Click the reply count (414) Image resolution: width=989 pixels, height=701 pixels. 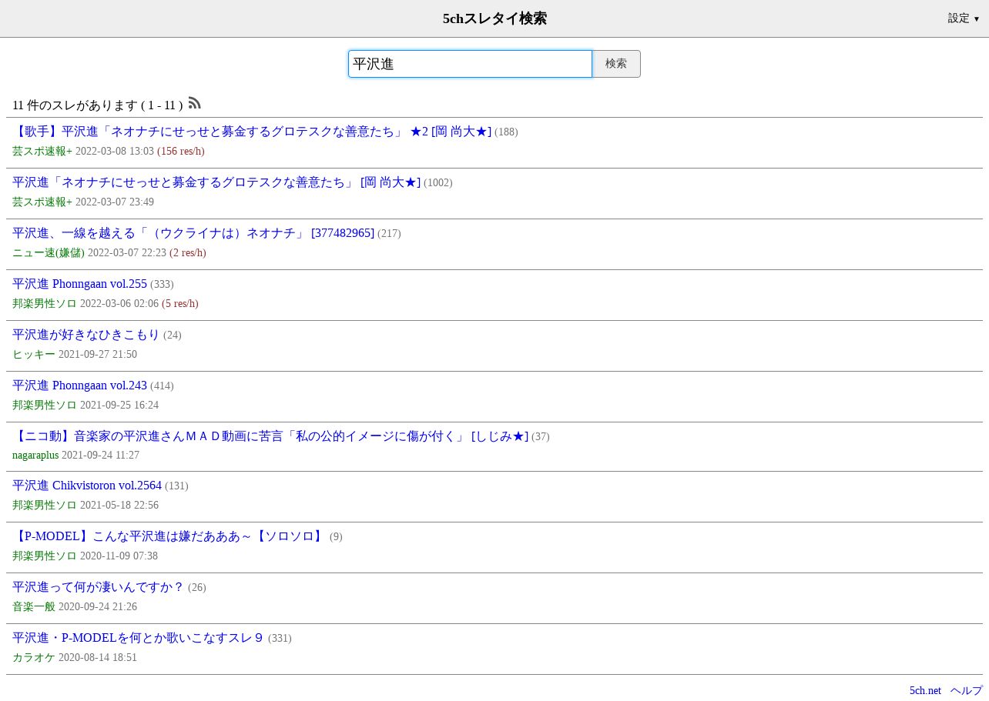pyautogui.click(x=162, y=386)
